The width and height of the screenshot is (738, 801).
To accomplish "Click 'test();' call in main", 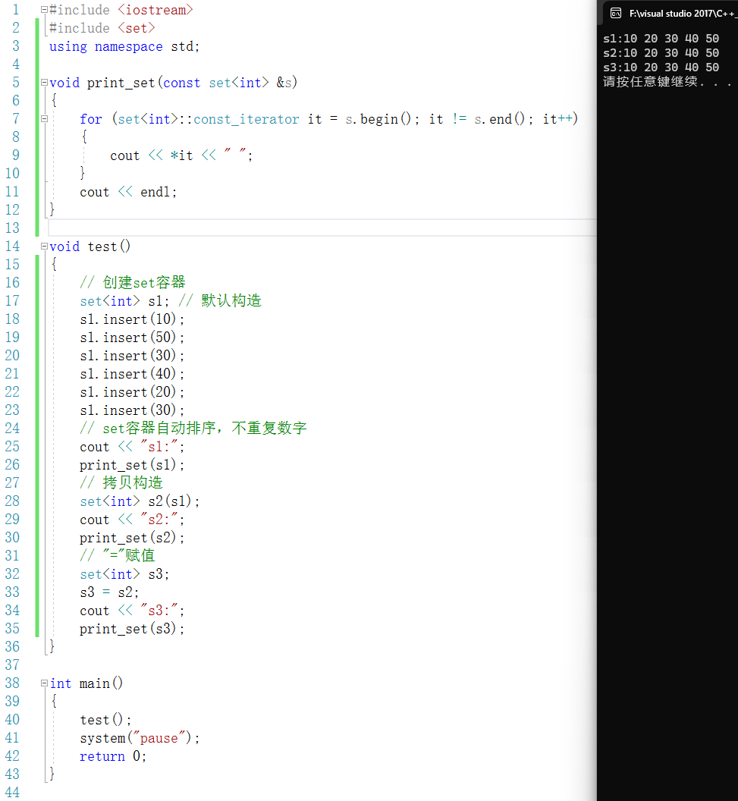I will coord(105,720).
